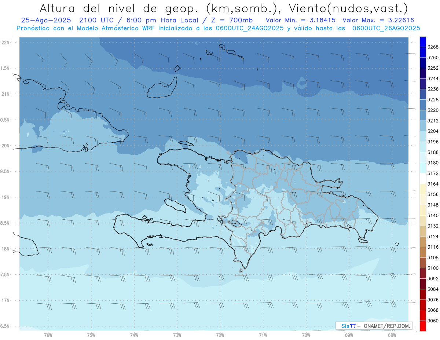Click legend value 3196

(x=433, y=142)
